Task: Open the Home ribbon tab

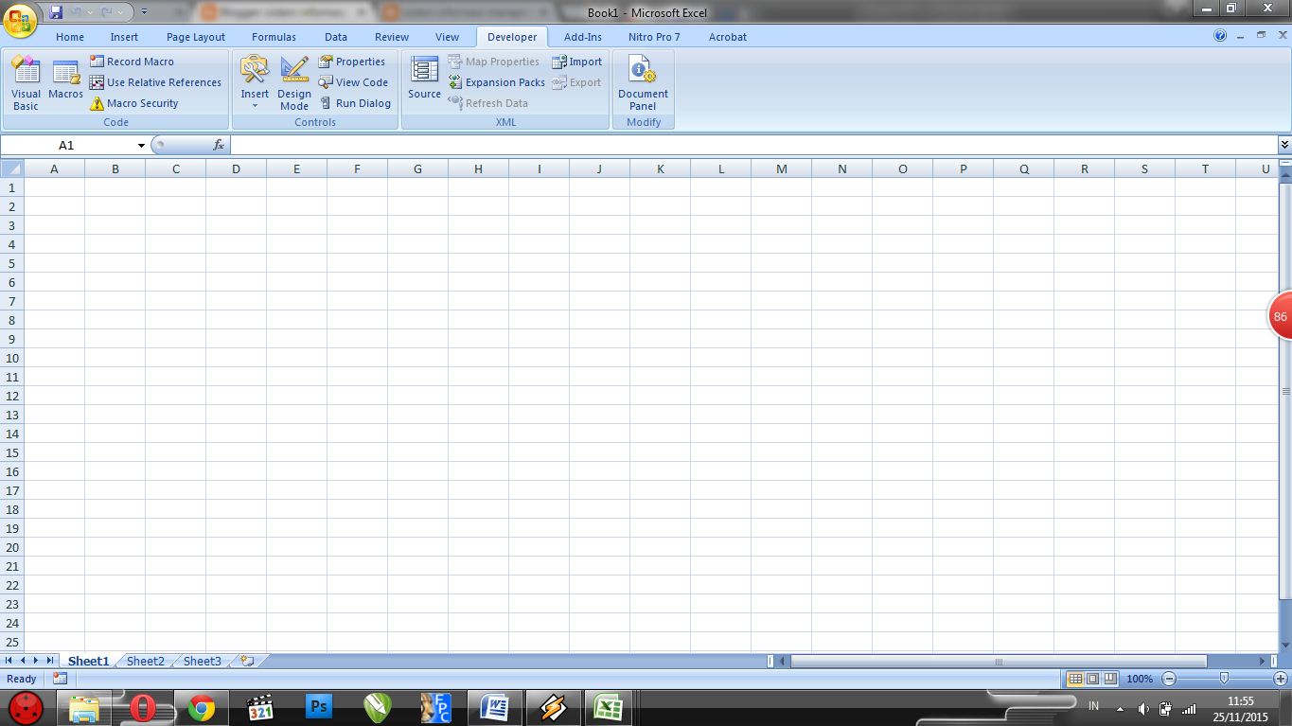Action: [x=70, y=37]
